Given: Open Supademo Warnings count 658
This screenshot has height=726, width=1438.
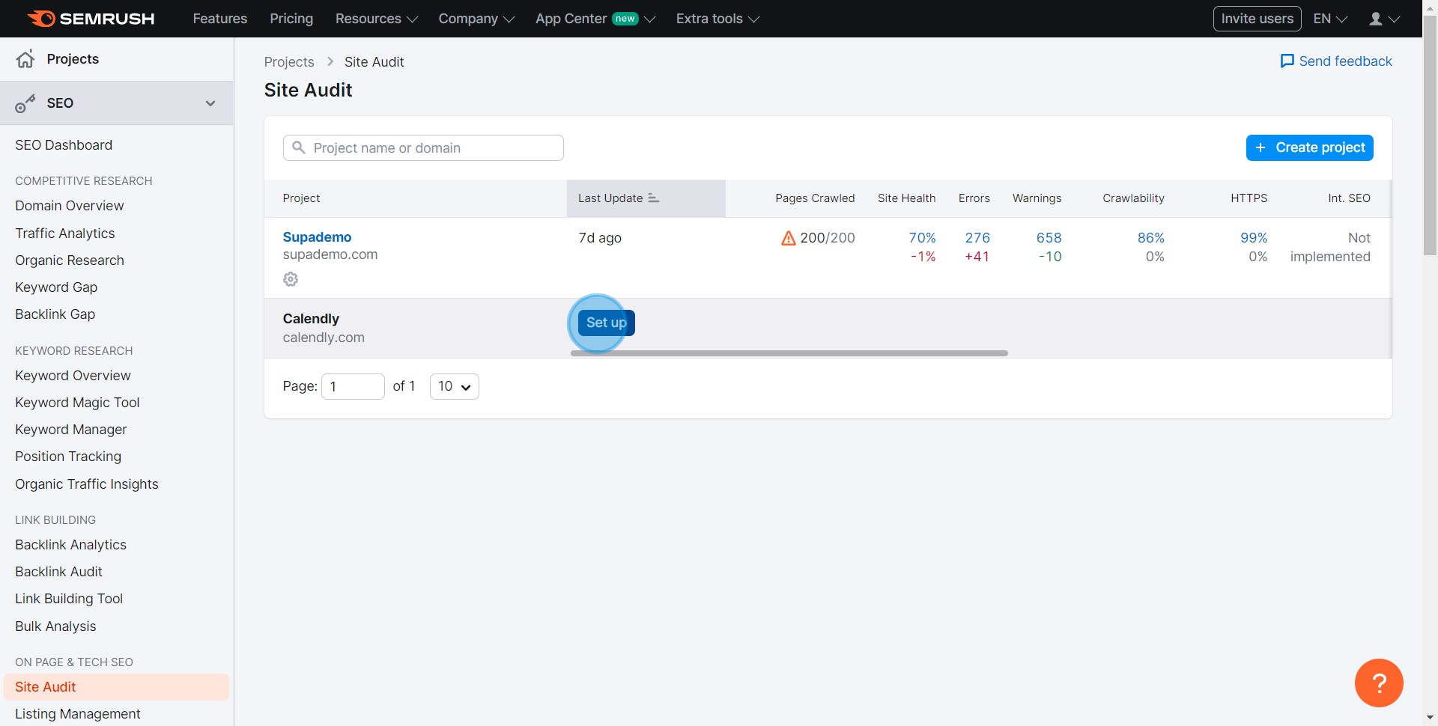Looking at the screenshot, I should 1049,238.
